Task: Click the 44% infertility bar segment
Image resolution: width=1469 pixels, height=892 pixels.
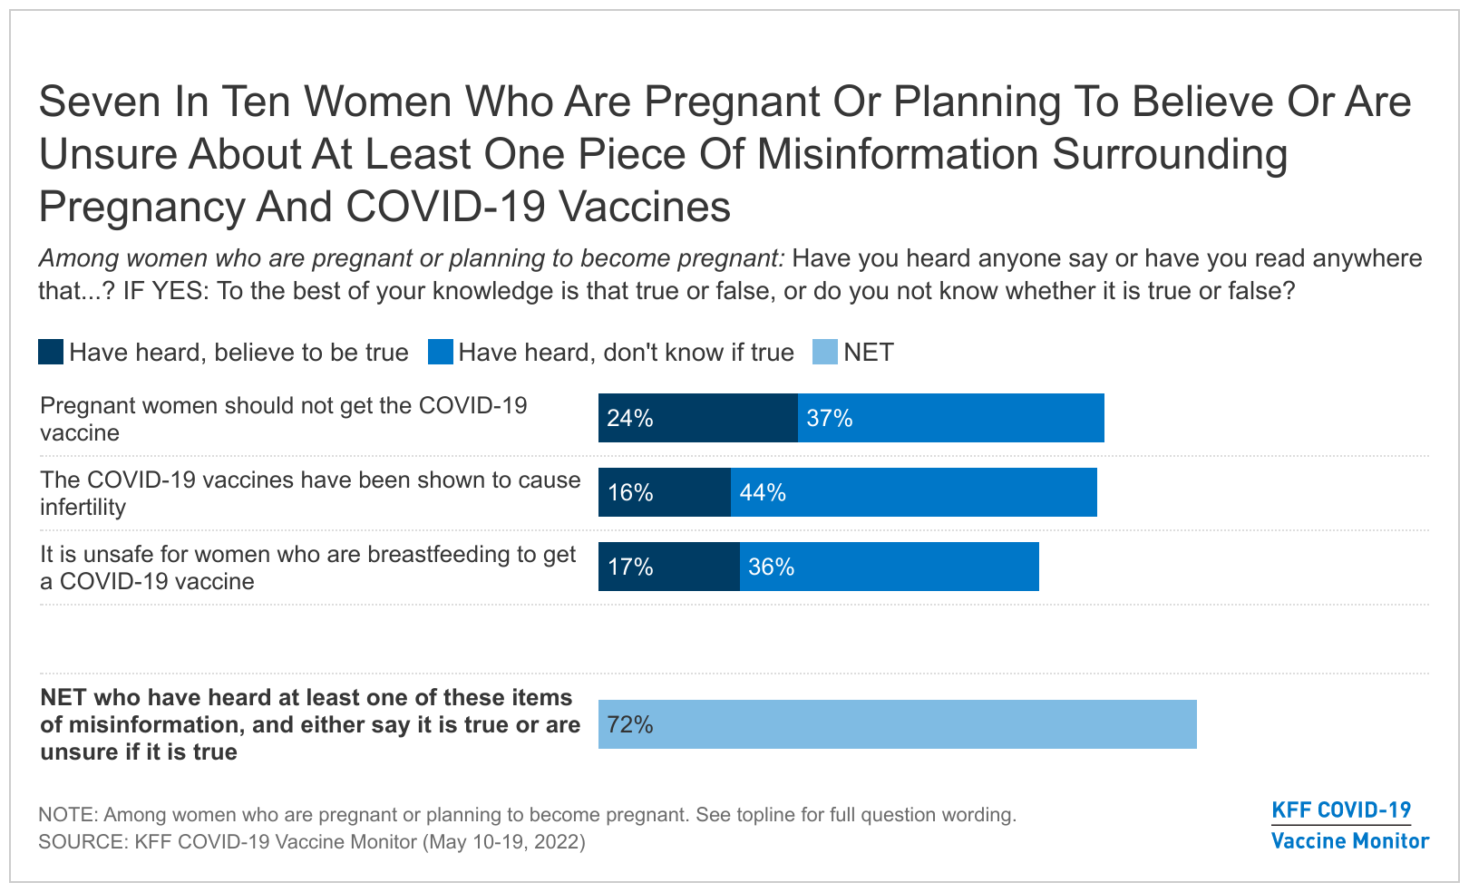Action: point(913,492)
